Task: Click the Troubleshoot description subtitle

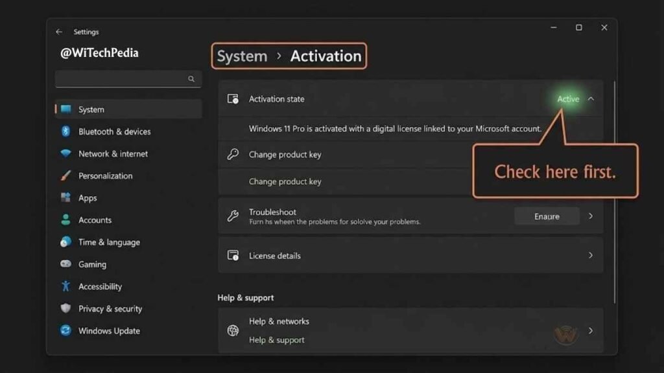Action: 335,221
